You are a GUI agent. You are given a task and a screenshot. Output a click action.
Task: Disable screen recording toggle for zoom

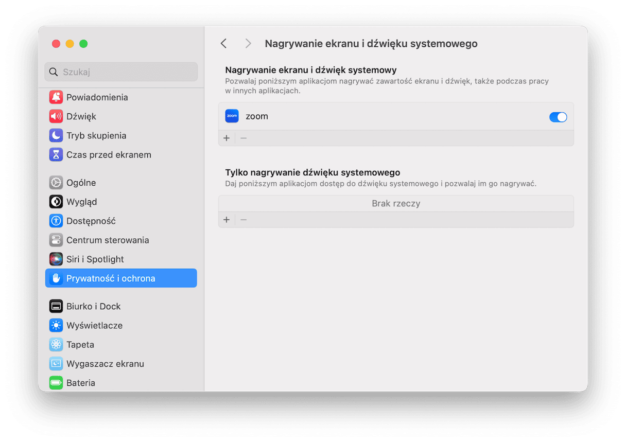[x=558, y=117]
